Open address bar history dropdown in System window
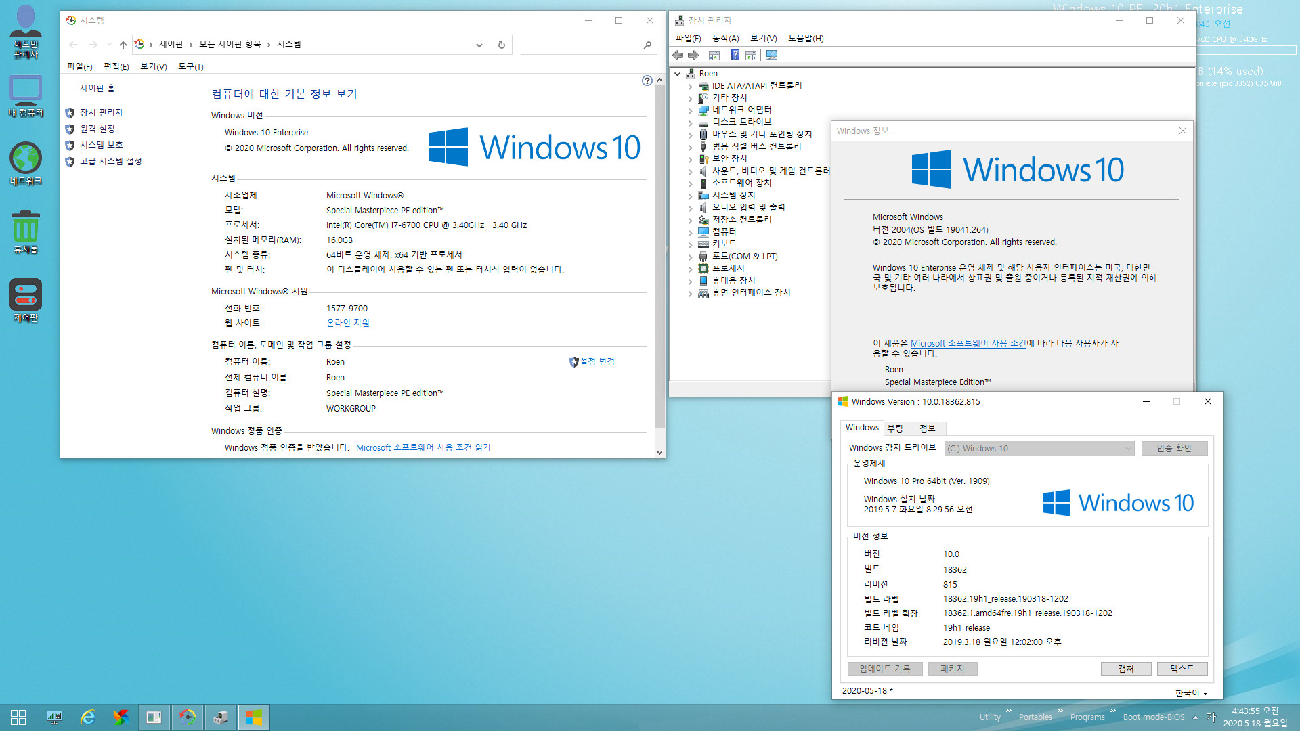The height and width of the screenshot is (731, 1300). coord(479,45)
